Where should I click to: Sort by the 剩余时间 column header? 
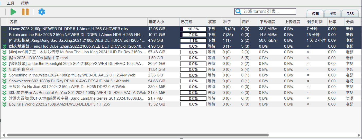coord(316,22)
